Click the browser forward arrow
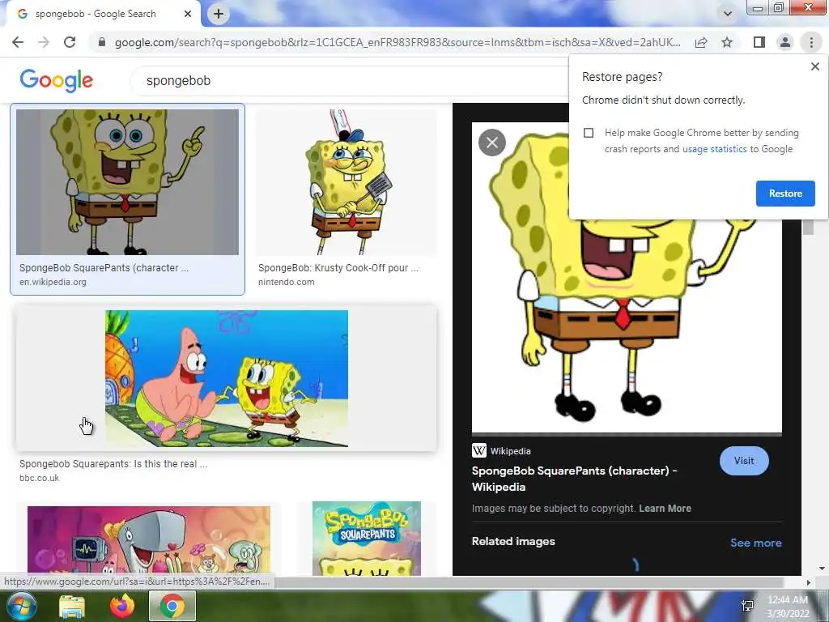The width and height of the screenshot is (829, 622). (44, 42)
